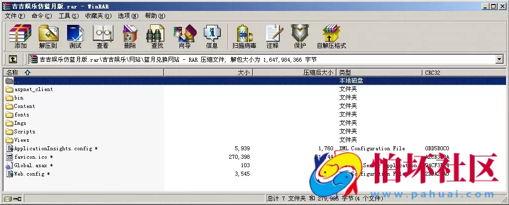
Task: Click the Scripts folder icon
Action: coord(9,131)
